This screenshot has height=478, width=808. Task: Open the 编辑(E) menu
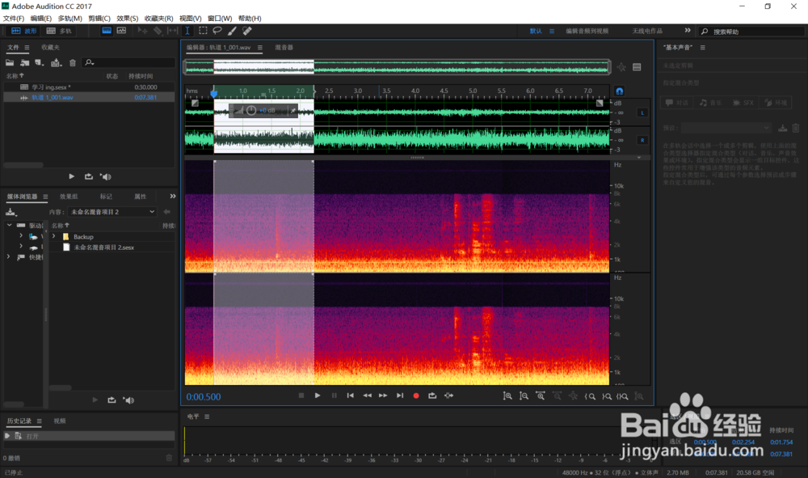(40, 18)
